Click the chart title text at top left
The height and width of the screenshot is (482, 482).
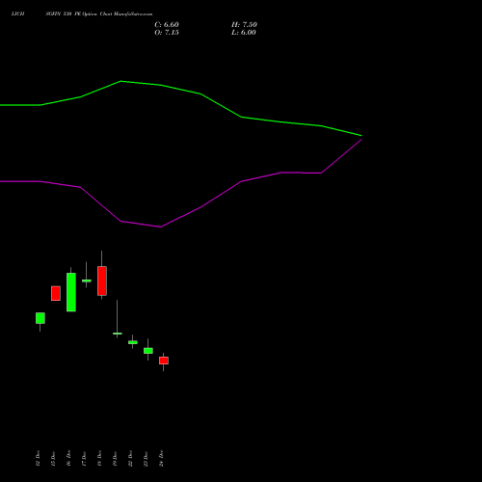(x=82, y=13)
